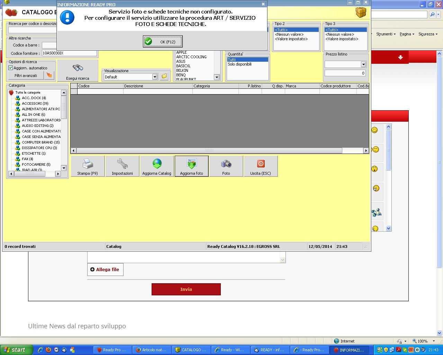Click the Stampa (F9) printer button

pos(88,166)
